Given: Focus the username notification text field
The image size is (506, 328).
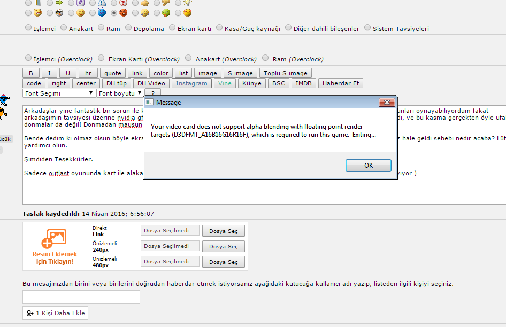Looking at the screenshot, I should pos(81,297).
